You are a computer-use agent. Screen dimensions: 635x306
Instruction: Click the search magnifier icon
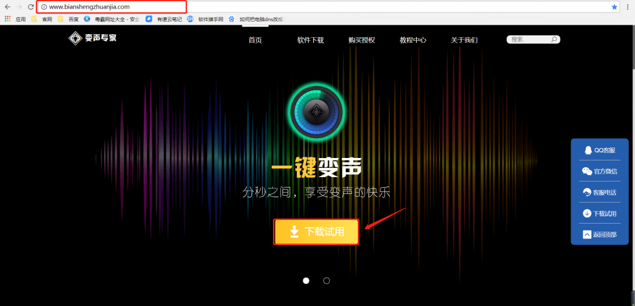[x=554, y=39]
